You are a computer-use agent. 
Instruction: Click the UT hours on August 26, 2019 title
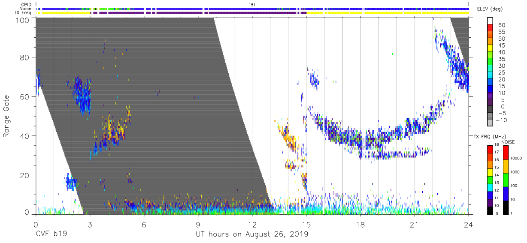[252, 234]
